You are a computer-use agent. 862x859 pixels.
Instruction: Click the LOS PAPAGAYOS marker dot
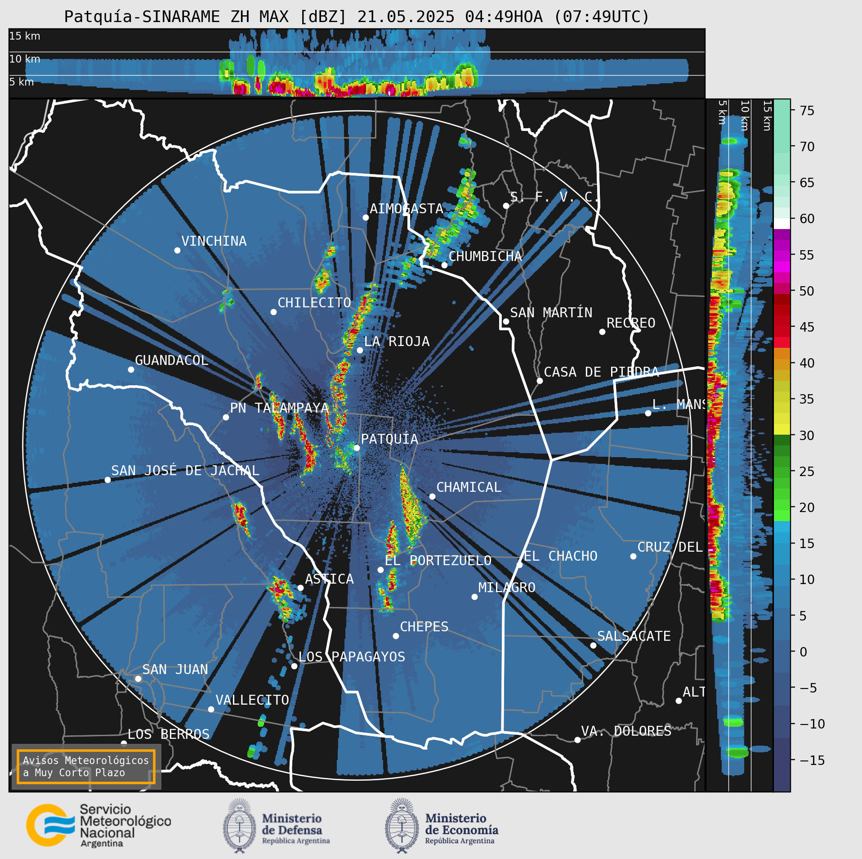point(294,666)
